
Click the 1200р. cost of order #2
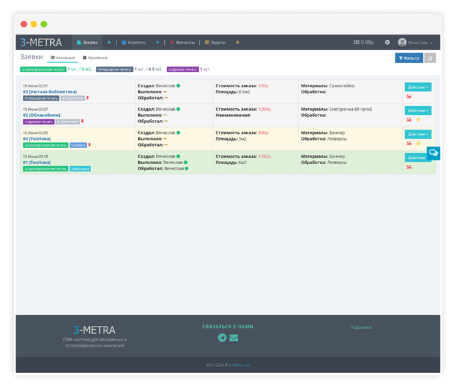[264, 109]
